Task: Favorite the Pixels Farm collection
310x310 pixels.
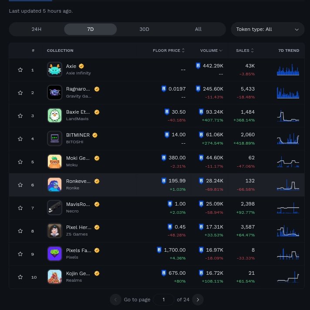Action: [x=20, y=254]
